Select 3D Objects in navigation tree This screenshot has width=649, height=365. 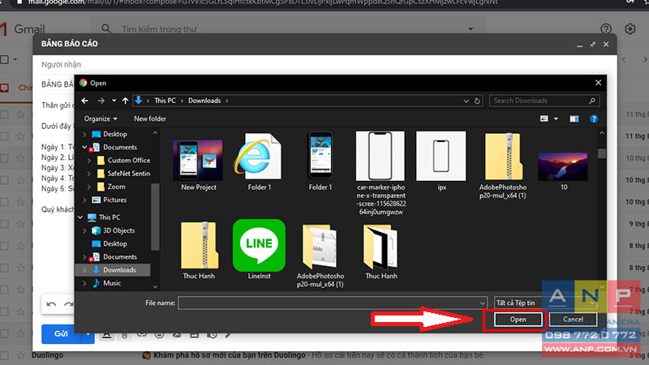pos(114,230)
